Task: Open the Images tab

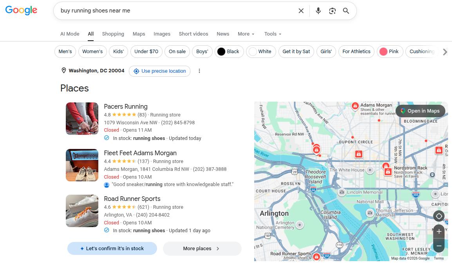Action: pyautogui.click(x=162, y=34)
